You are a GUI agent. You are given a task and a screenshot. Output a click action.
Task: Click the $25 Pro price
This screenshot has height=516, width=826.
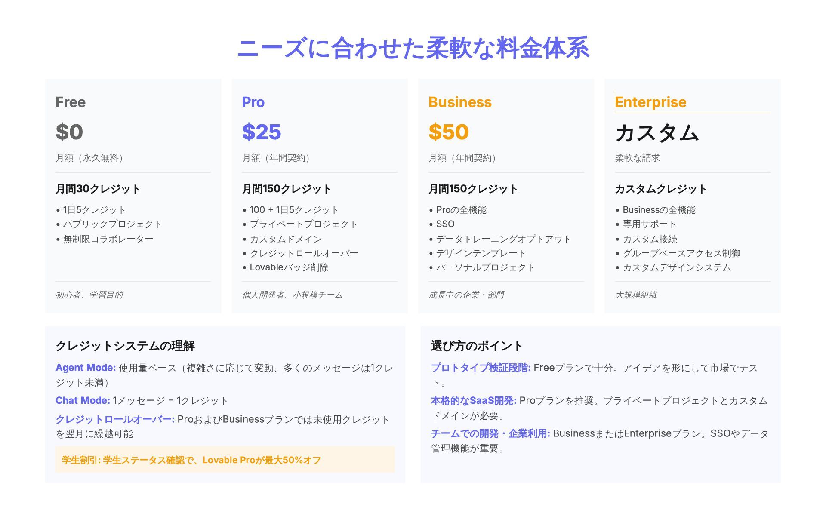(x=262, y=132)
